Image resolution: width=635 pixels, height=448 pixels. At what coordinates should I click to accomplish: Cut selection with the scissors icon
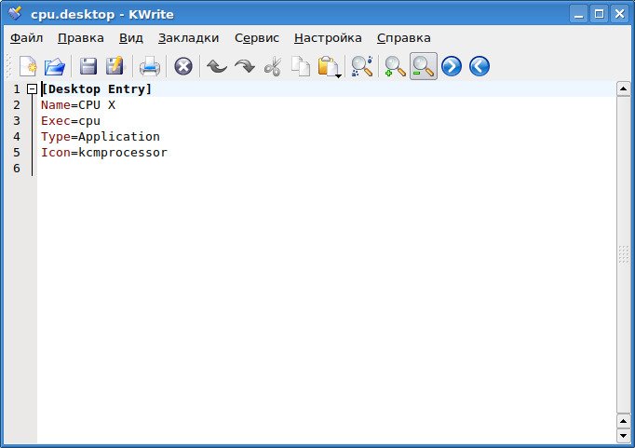click(x=273, y=66)
